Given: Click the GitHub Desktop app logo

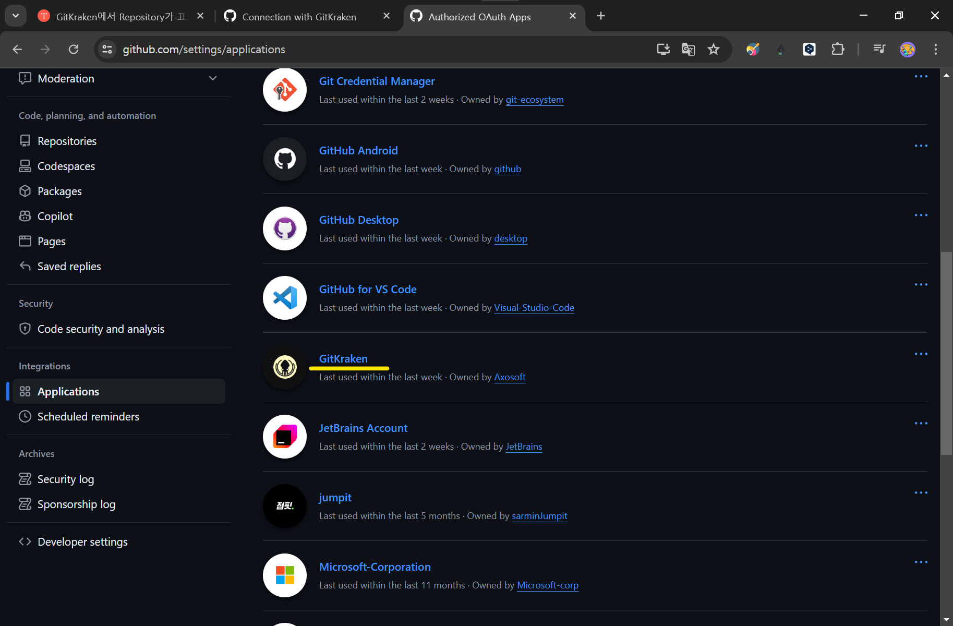Looking at the screenshot, I should [x=285, y=228].
